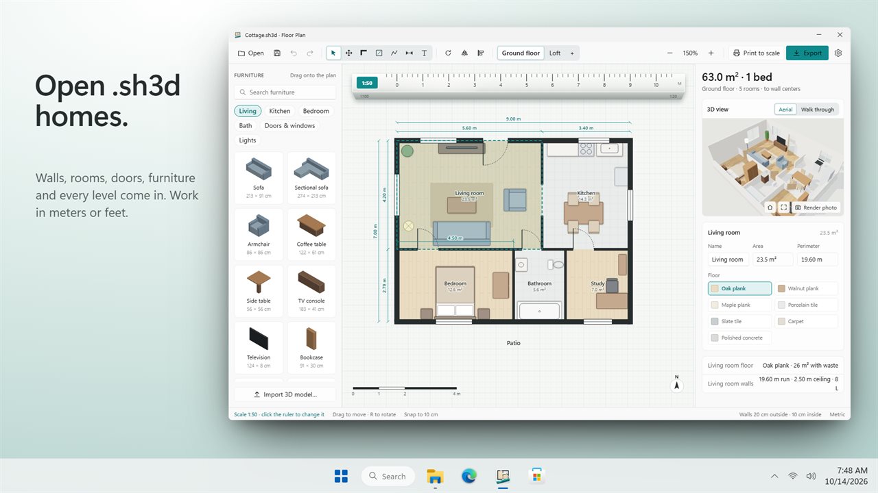
Task: Choose the Slate tile floor swatch
Action: (x=739, y=321)
